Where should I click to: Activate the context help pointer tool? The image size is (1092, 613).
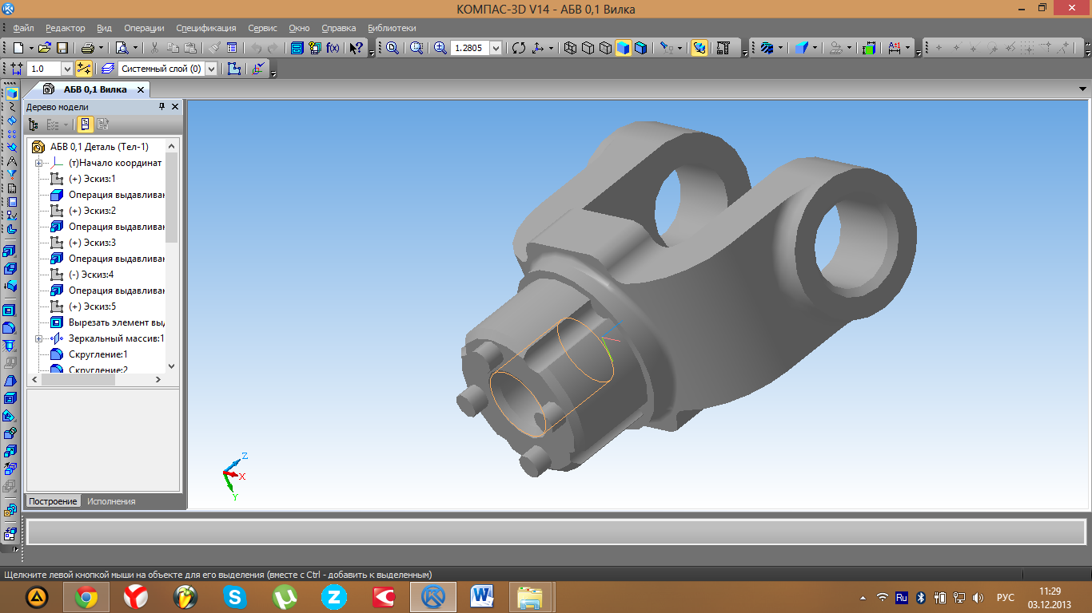click(357, 48)
